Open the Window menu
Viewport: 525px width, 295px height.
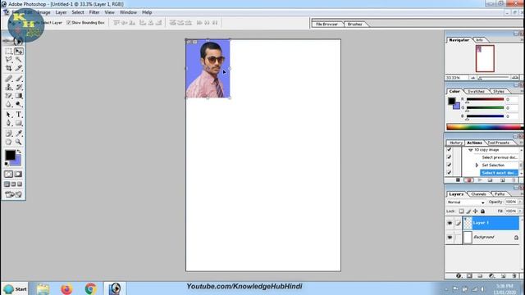(x=128, y=12)
